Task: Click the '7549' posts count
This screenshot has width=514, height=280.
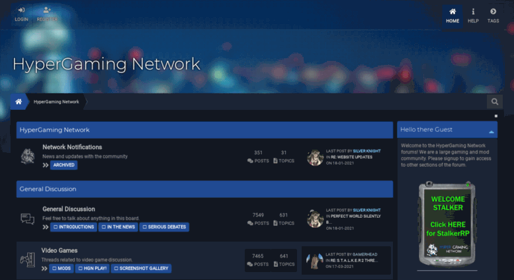Action: pyautogui.click(x=258, y=215)
